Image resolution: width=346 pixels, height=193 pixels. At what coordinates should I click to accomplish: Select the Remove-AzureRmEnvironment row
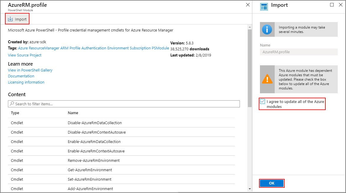tap(121, 160)
